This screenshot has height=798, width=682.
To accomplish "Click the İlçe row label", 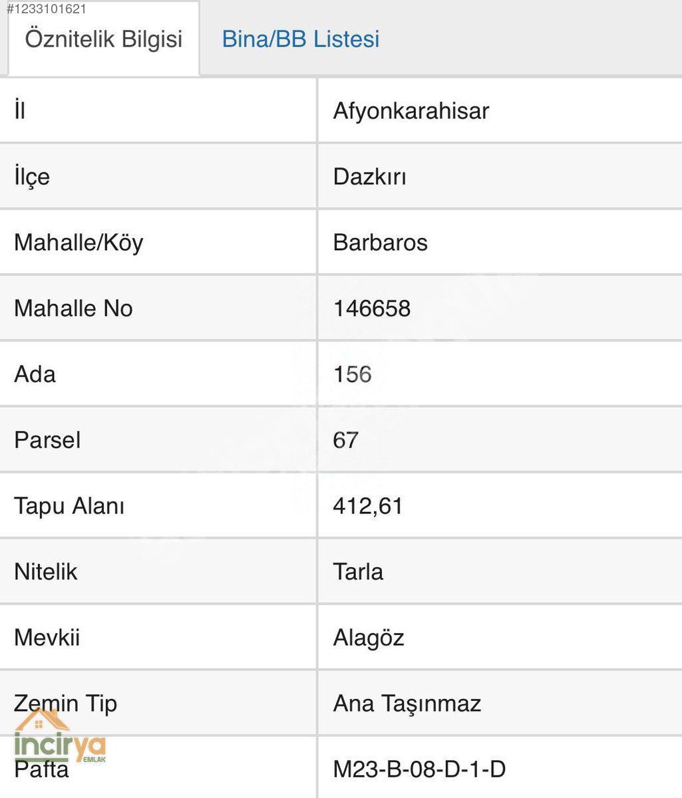I will pos(32,177).
